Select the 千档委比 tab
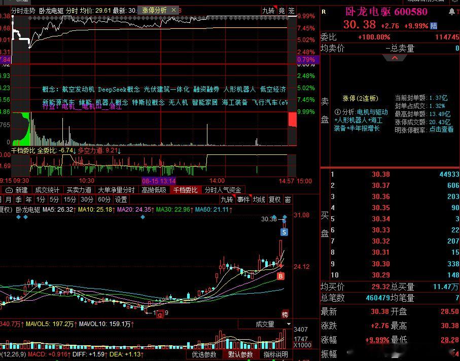460x361 pixels. pos(186,190)
